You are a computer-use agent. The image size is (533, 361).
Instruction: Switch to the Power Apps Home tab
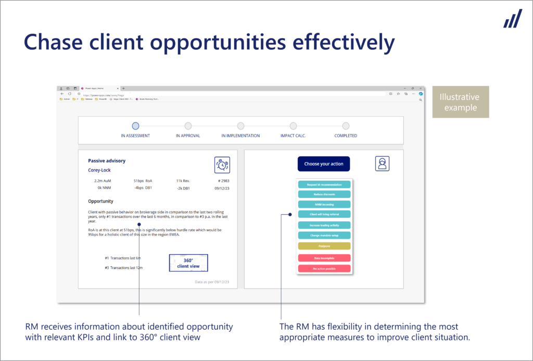[99, 89]
